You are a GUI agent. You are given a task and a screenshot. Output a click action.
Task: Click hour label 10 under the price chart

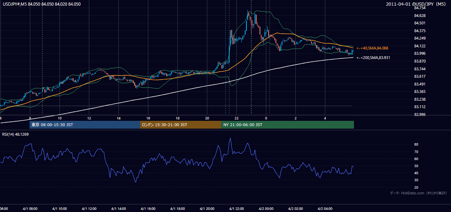[60, 118]
